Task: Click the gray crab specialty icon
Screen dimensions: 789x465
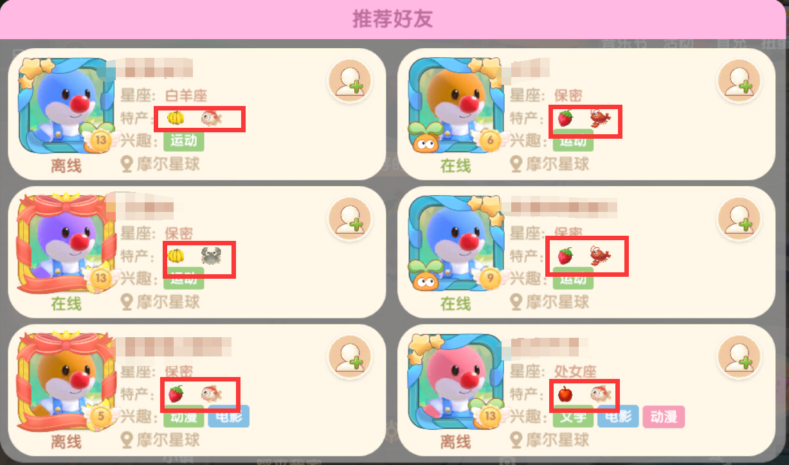Action: click(211, 256)
